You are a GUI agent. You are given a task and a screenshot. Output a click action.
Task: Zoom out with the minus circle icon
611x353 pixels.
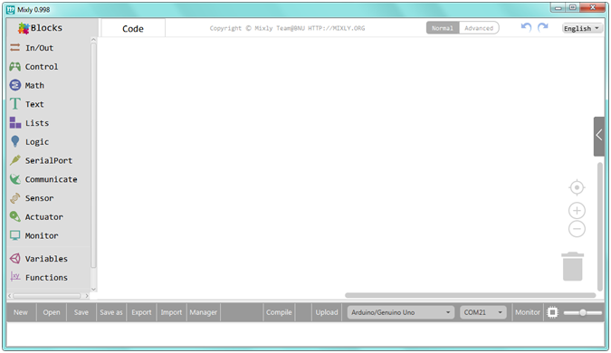577,229
